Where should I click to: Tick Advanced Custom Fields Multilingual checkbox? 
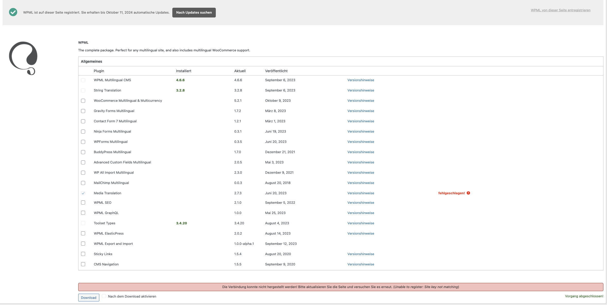point(83,162)
